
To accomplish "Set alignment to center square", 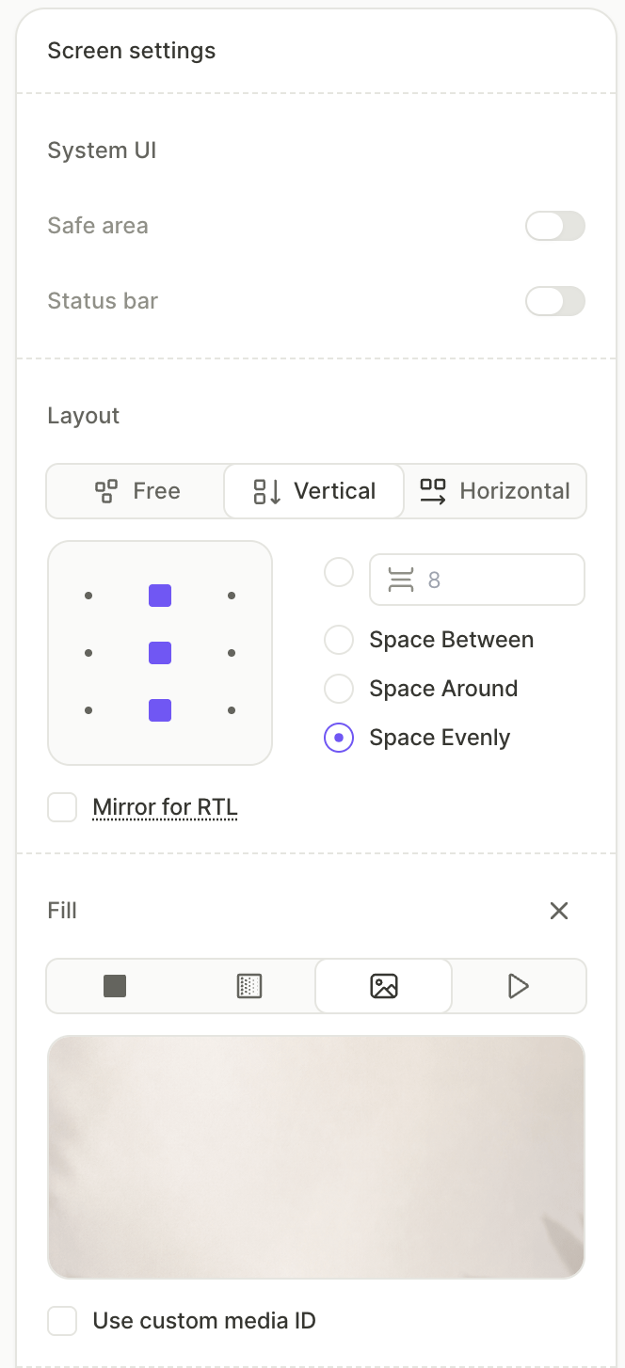I will pos(160,653).
